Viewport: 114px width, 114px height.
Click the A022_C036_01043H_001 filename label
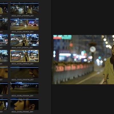[x=23, y=96]
